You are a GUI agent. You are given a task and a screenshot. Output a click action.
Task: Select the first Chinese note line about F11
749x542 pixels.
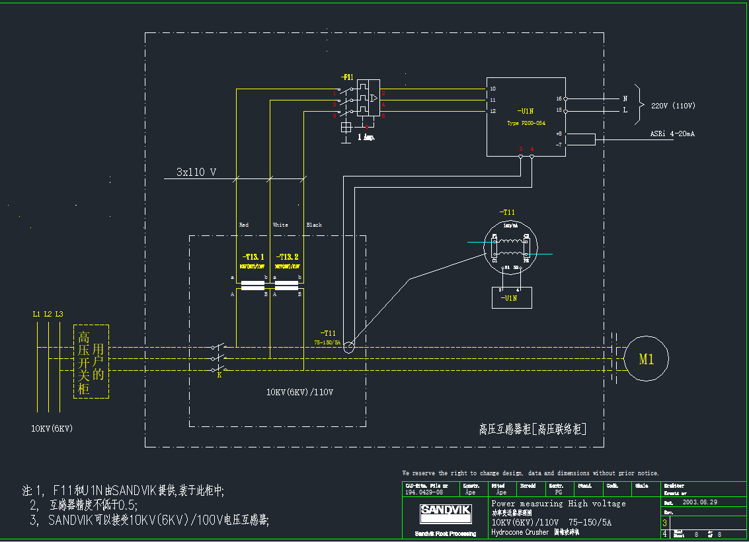[124, 490]
